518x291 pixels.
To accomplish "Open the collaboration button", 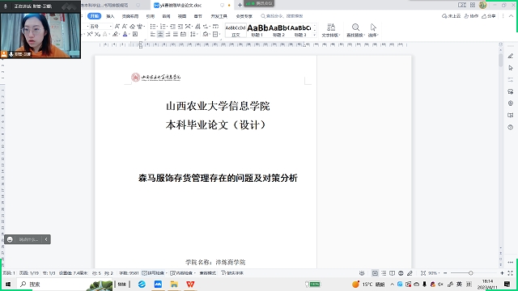I will (x=471, y=16).
